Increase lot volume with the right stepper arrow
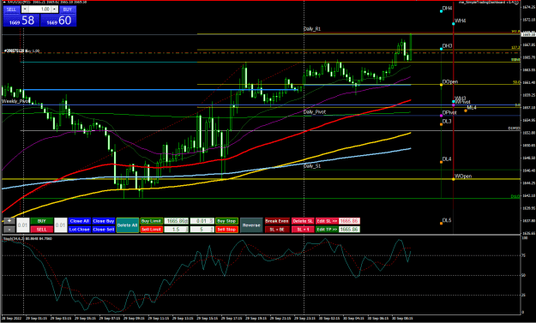536x323 pixels. [x=54, y=9]
